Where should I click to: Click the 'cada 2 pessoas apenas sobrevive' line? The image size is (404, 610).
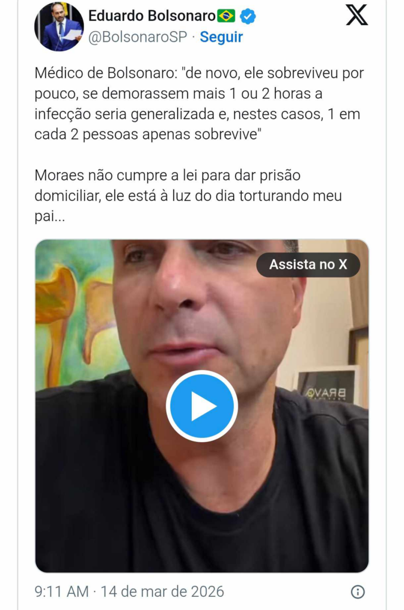(148, 135)
